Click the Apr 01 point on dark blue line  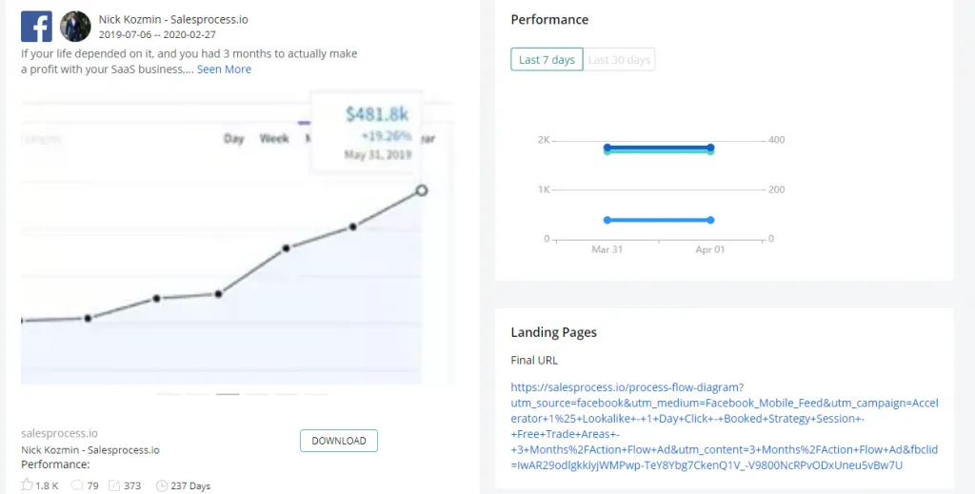click(x=710, y=148)
